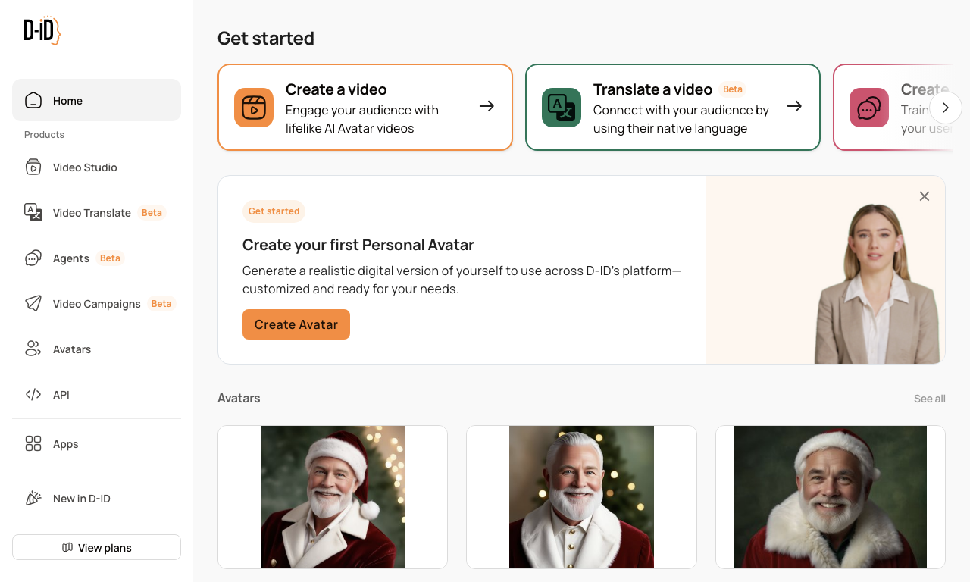Select the Video Translate sidebar icon
Image resolution: width=970 pixels, height=582 pixels.
coord(33,213)
